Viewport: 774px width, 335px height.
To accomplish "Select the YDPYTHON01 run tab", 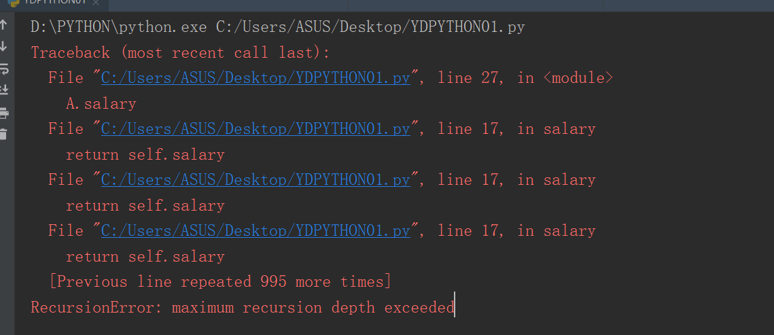I will (54, 3).
